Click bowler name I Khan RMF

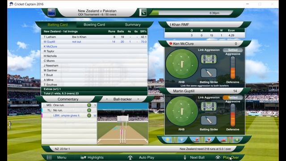(x=180, y=25)
